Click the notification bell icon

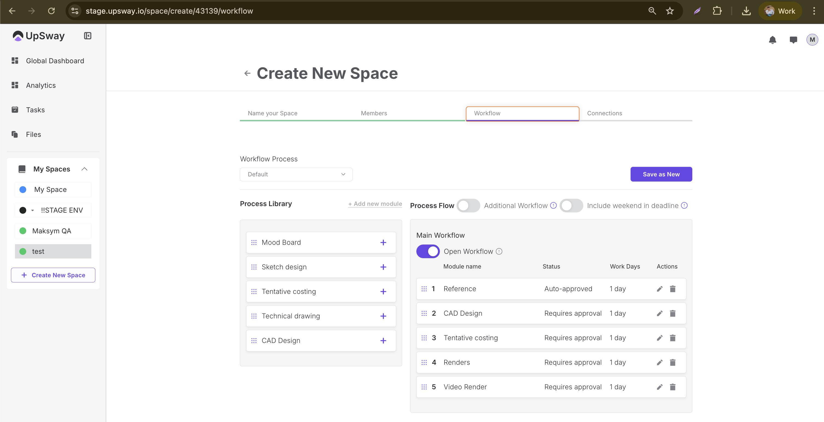(772, 40)
